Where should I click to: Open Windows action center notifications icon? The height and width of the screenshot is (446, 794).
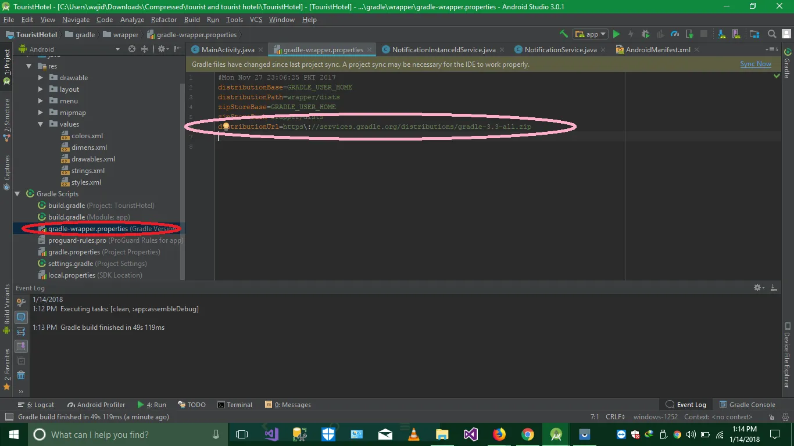point(775,434)
